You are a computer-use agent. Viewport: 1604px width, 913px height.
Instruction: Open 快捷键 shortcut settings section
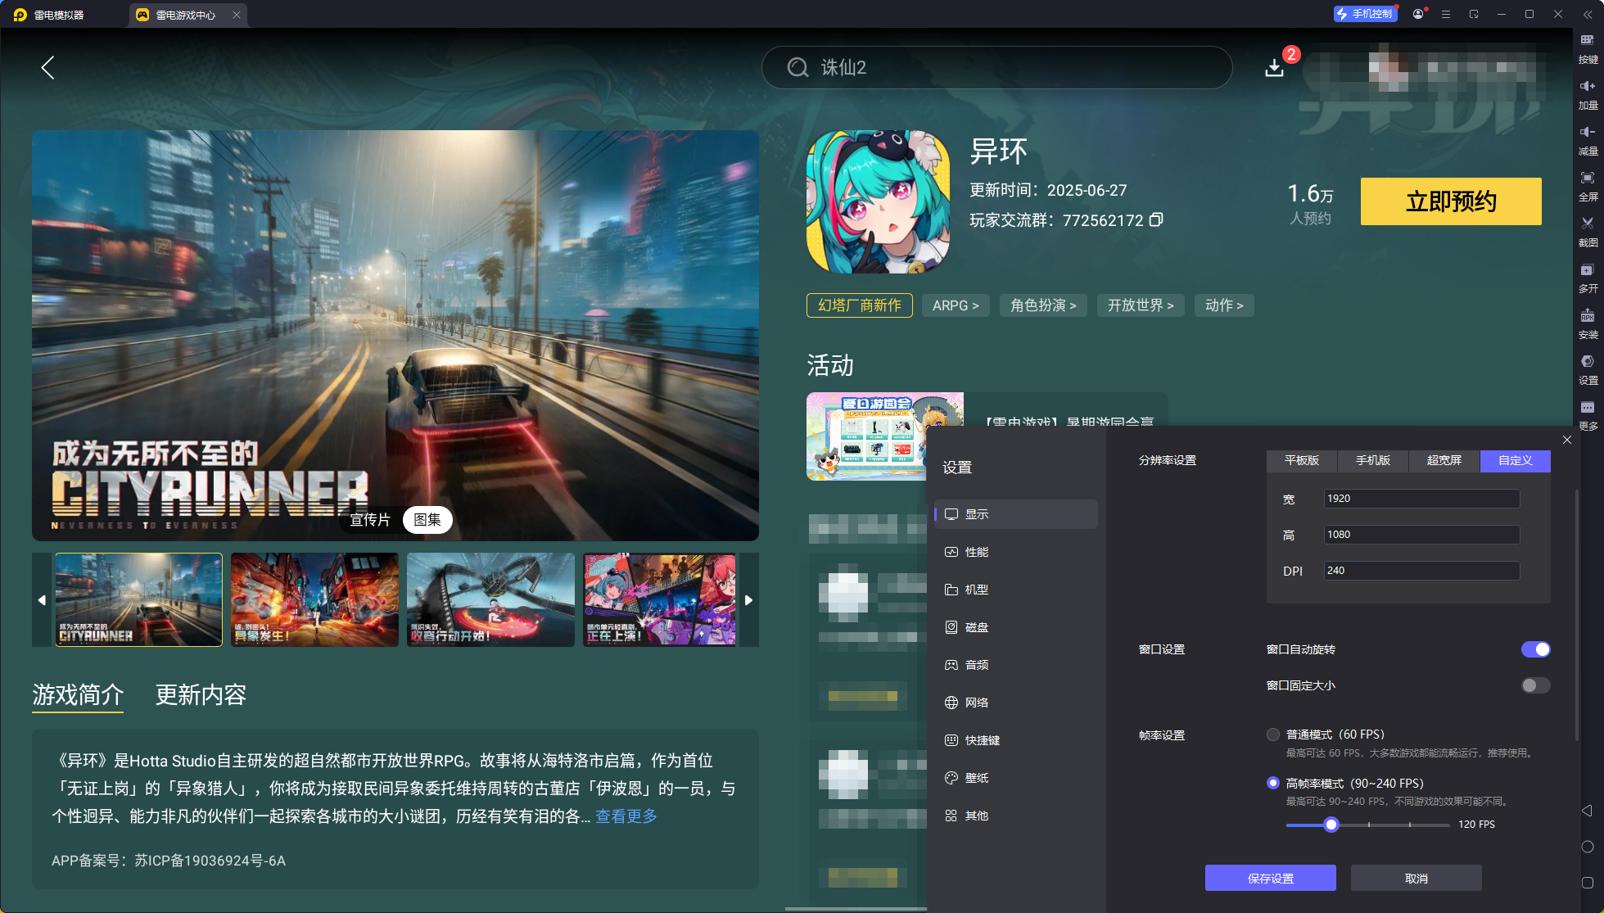click(x=1015, y=740)
